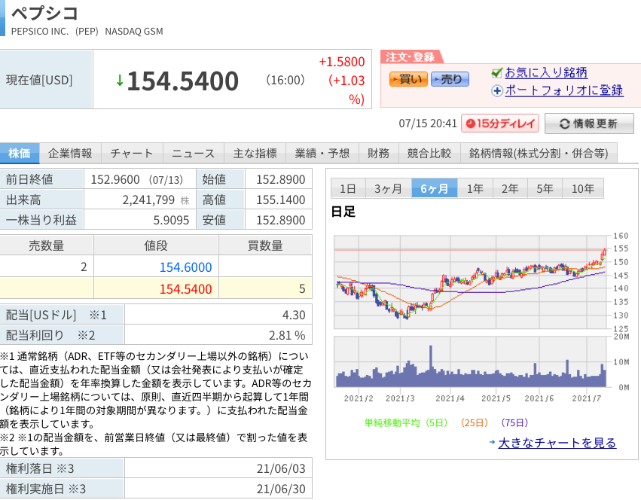The height and width of the screenshot is (500, 641).
Task: Open the 競合比較 tab
Action: [x=429, y=154]
